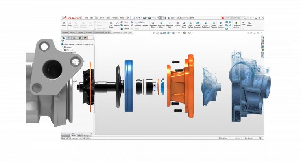Click the Symmetry Plane tool
Image resolution: width=301 pixels, height=162 pixels.
point(153,24)
